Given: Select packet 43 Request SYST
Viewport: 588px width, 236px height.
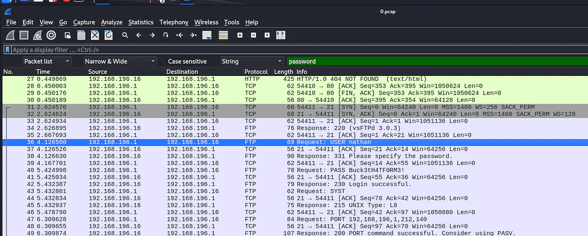Looking at the screenshot, I should [294, 191].
